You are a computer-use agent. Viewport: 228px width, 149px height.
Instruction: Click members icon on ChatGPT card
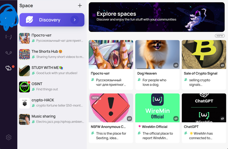pyautogui.click(x=186, y=133)
